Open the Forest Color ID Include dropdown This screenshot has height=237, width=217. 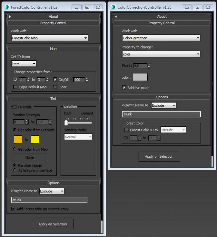pos(173,130)
